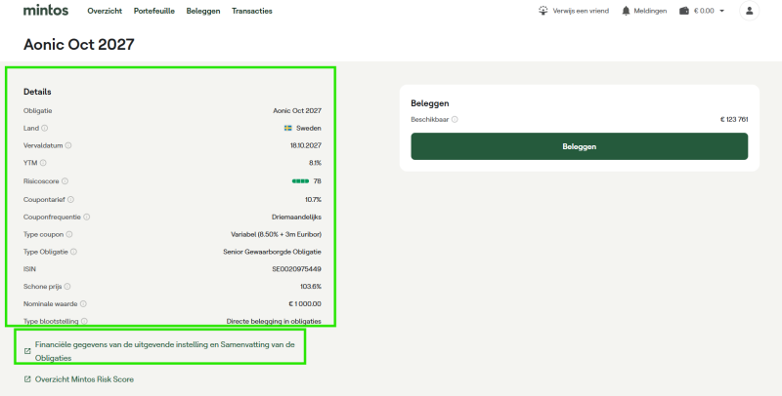The width and height of the screenshot is (782, 396).
Task: Click external link icon beside Financiële gegevens
Action: click(27, 351)
